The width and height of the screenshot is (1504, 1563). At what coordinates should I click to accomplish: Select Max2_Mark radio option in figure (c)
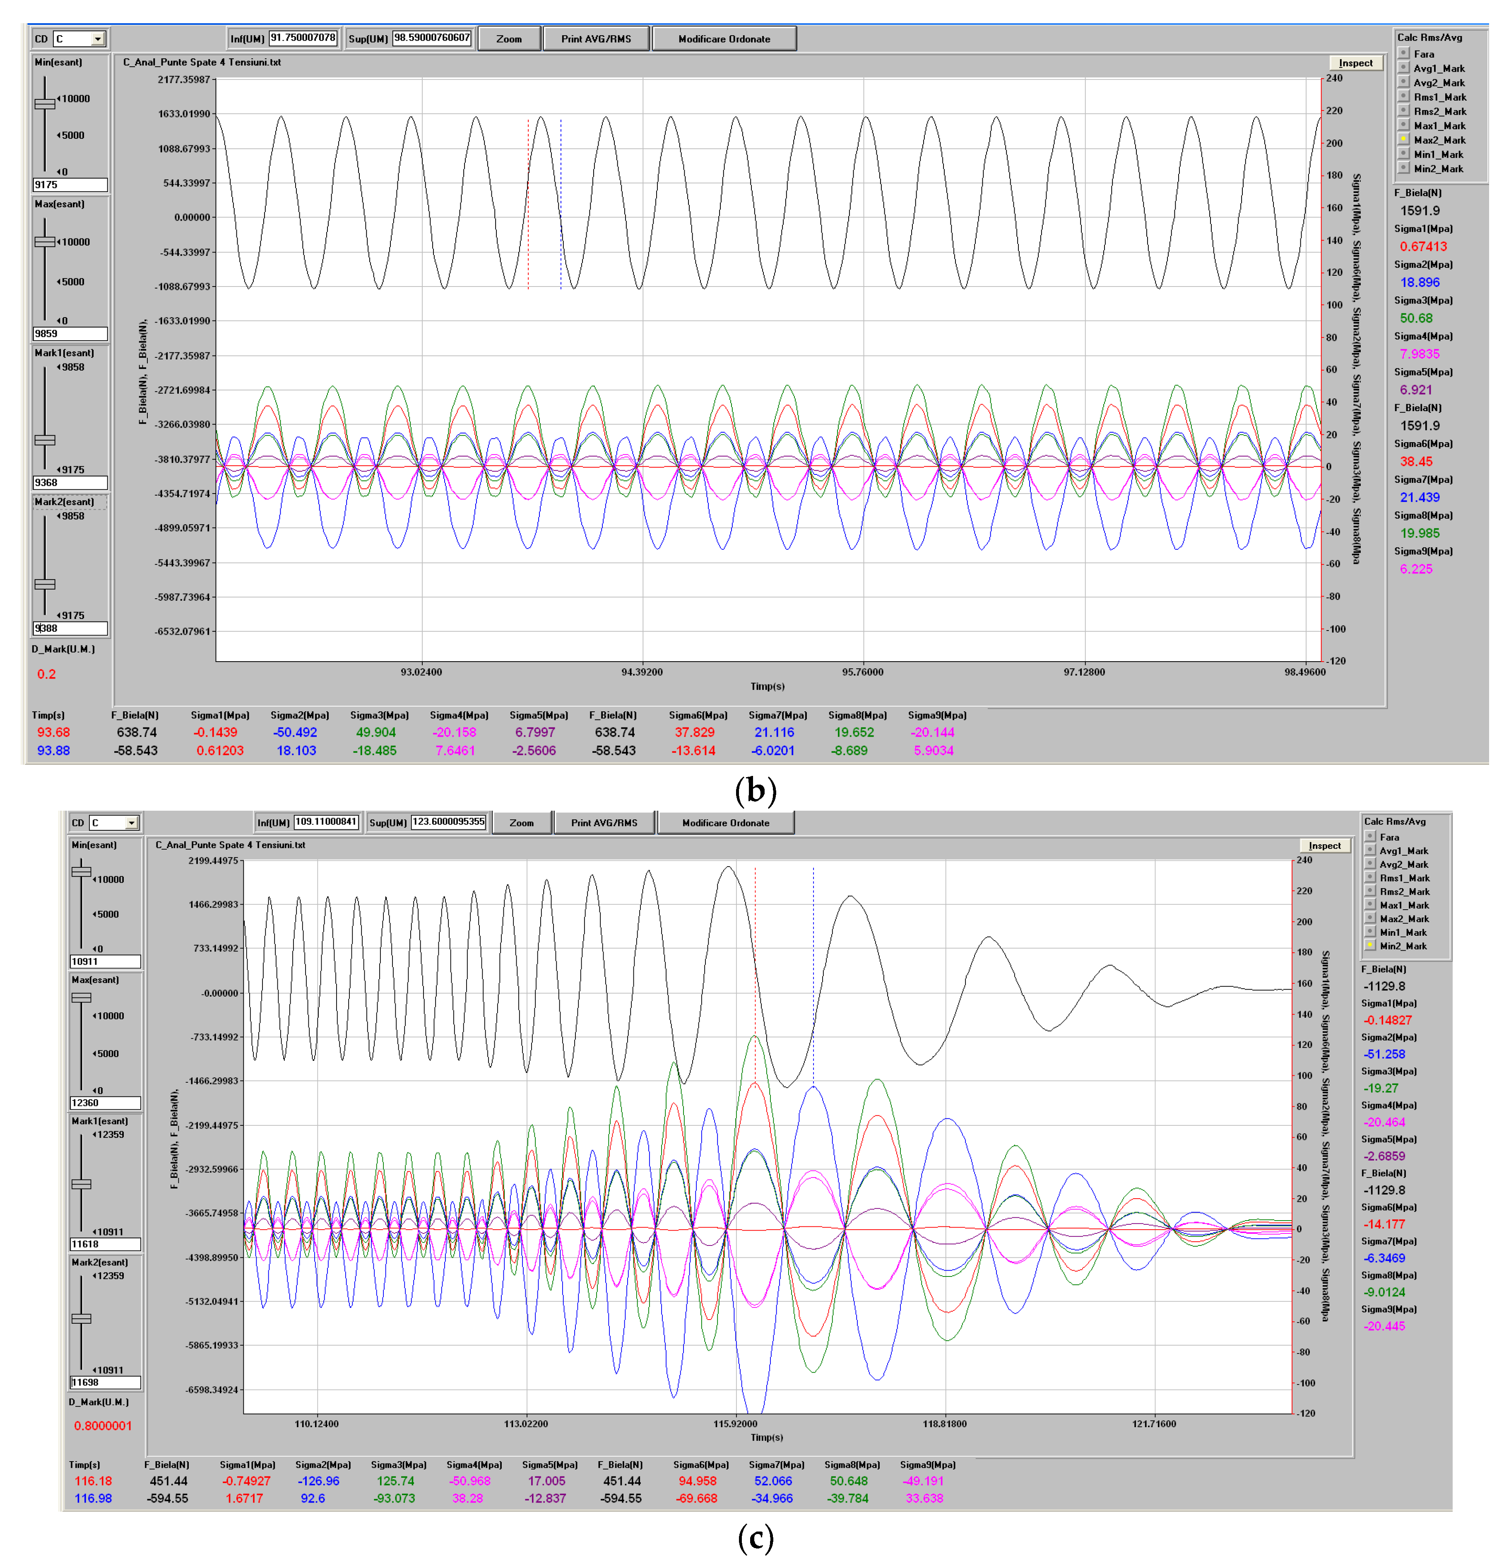point(1370,918)
